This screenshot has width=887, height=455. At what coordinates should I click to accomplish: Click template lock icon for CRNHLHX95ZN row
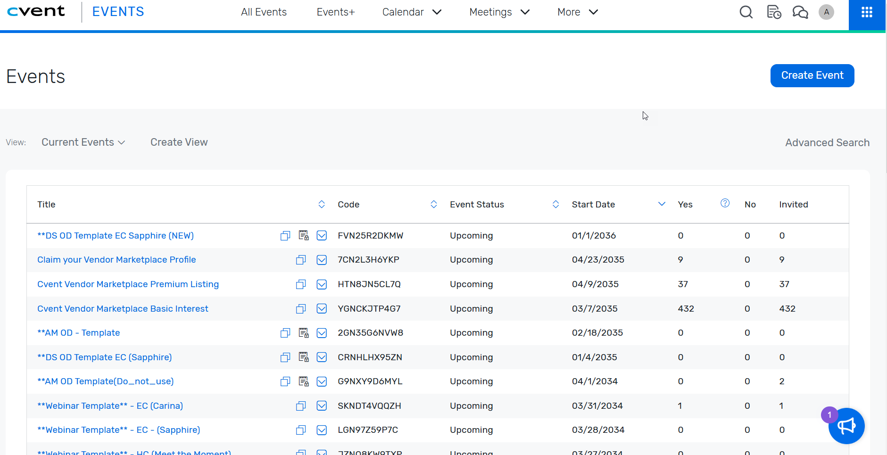click(304, 357)
